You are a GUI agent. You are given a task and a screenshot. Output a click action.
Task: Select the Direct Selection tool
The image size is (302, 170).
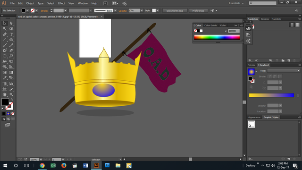click(11, 23)
